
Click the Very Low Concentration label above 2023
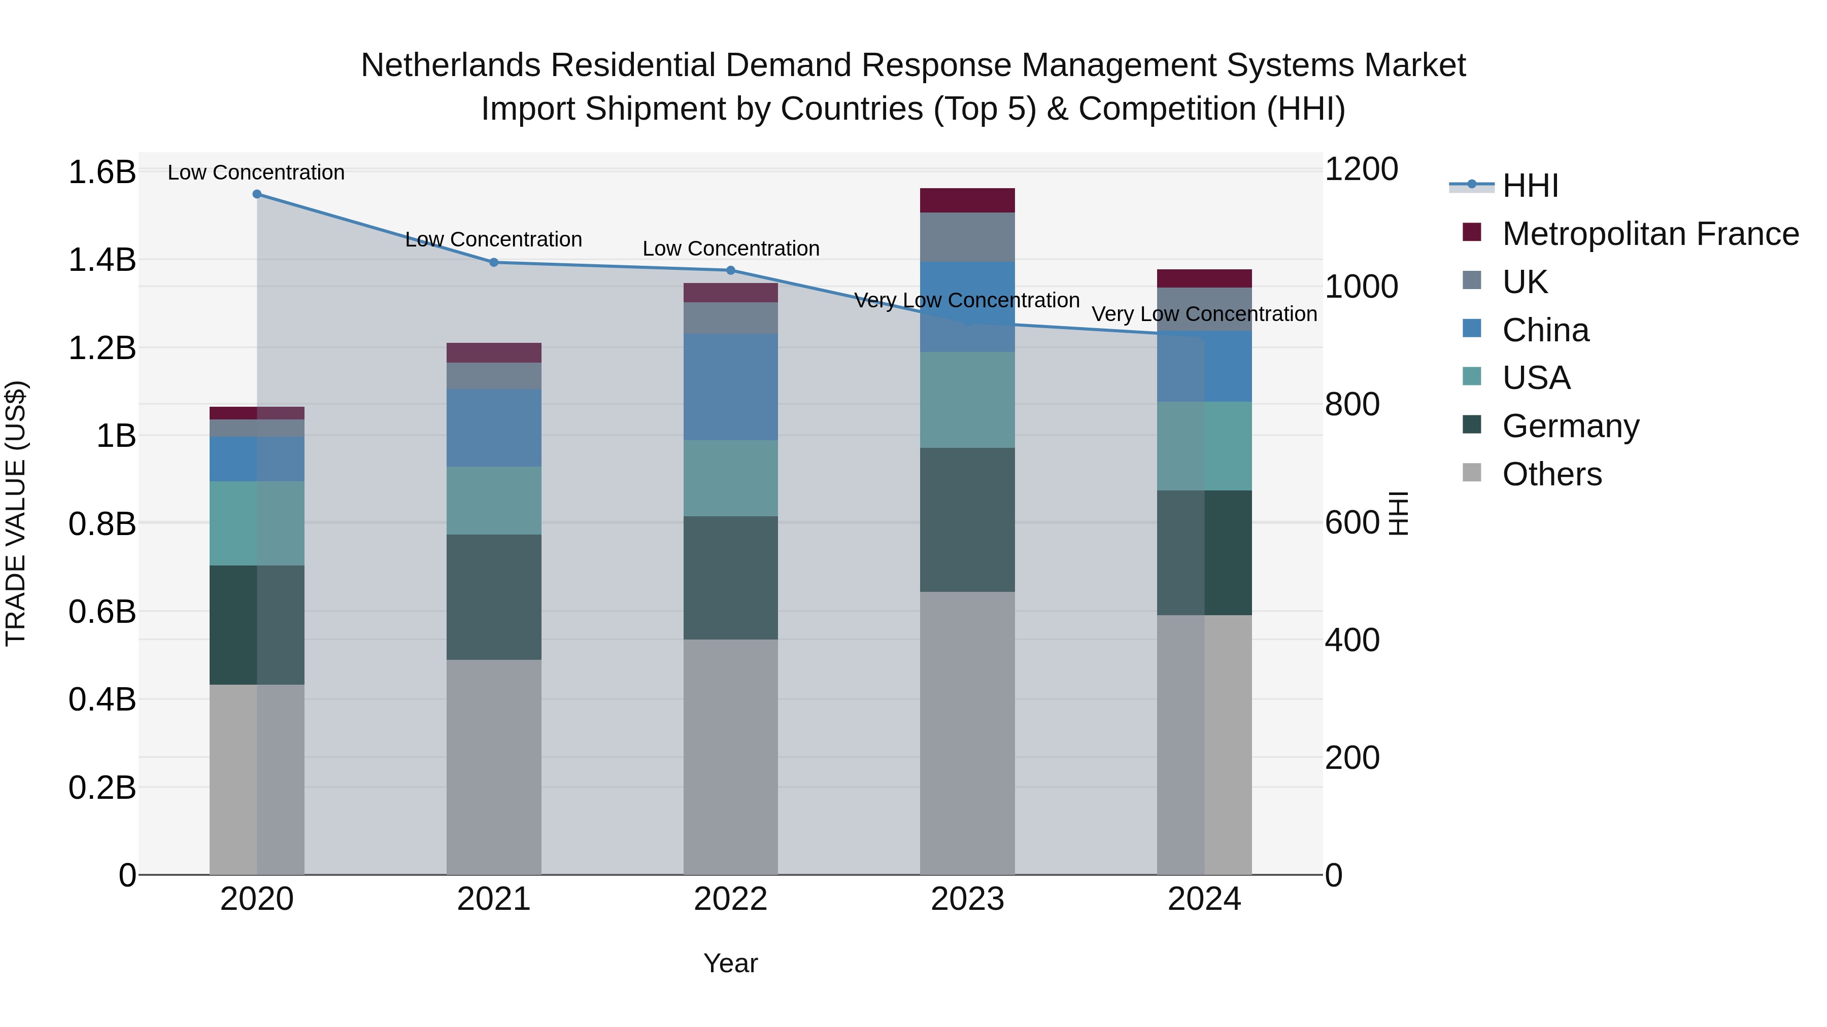pos(967,301)
